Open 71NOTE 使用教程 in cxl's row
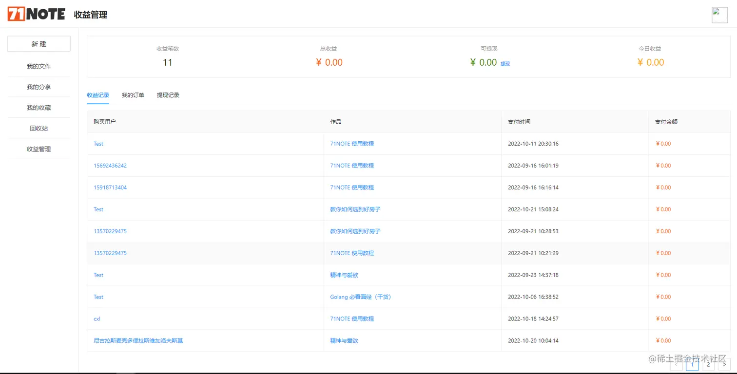Screen dimensions: 737x374 point(352,319)
